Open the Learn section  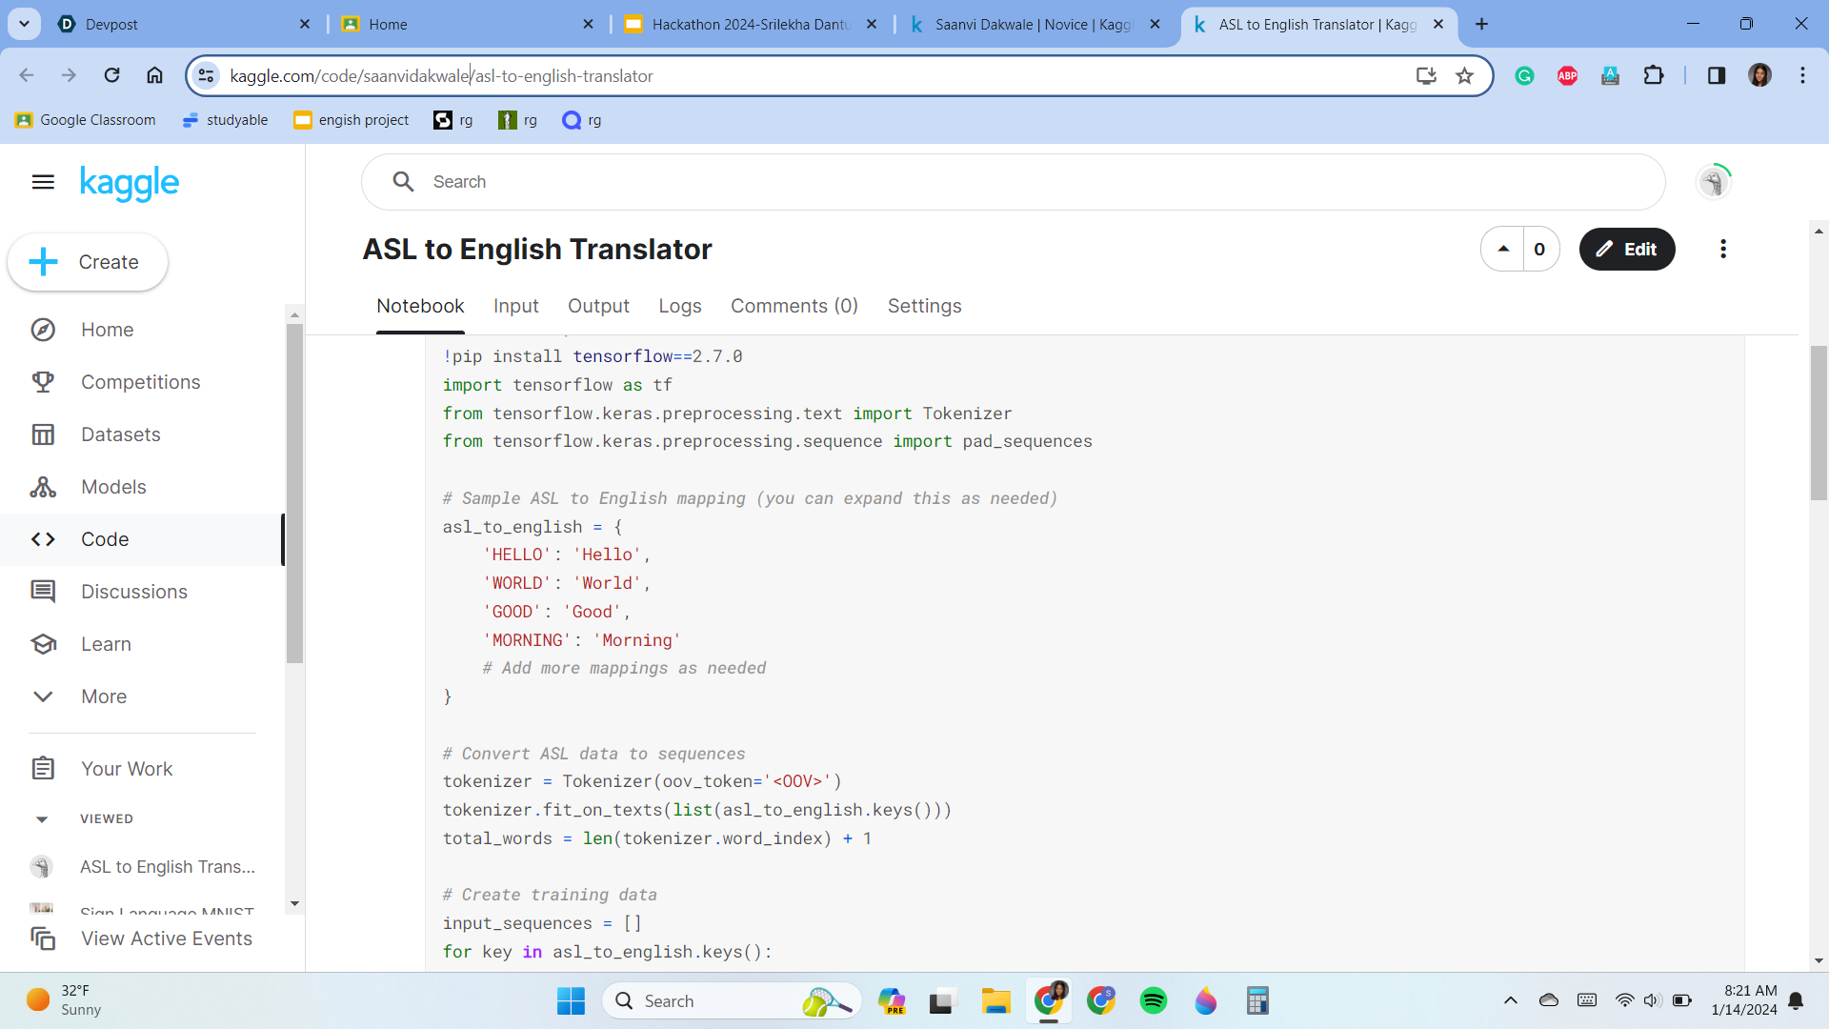point(105,644)
